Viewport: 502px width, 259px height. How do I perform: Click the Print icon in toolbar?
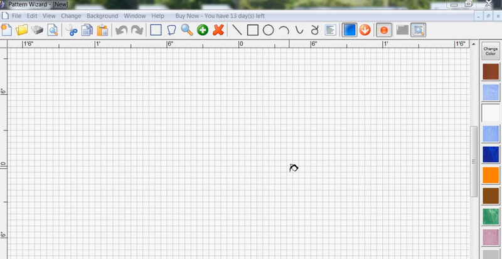click(37, 30)
